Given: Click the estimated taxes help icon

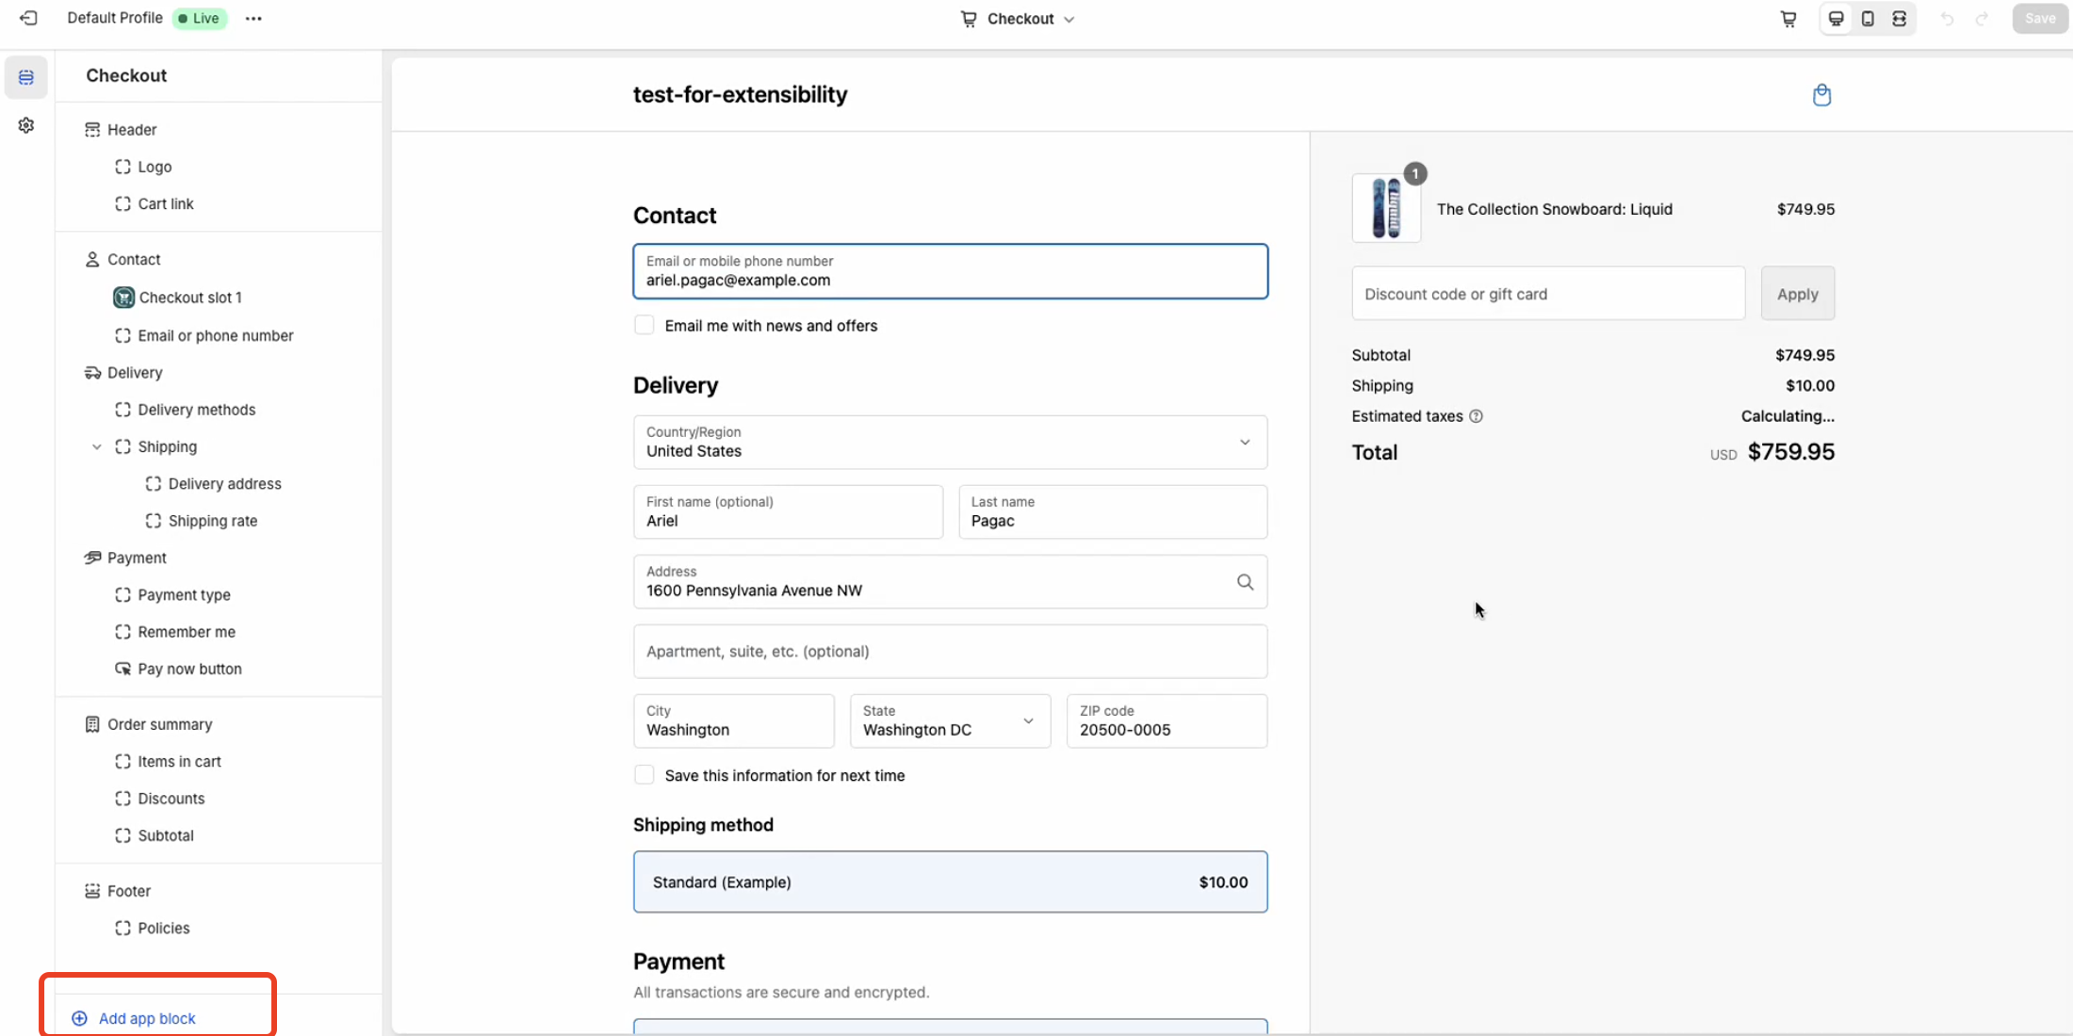Looking at the screenshot, I should coord(1476,416).
